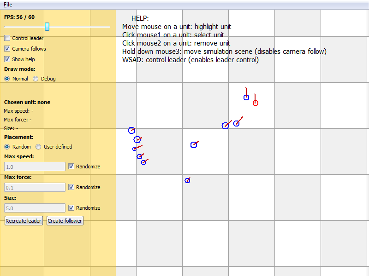This screenshot has width=369, height=276.
Task: Open the File menu
Action: (x=8, y=5)
